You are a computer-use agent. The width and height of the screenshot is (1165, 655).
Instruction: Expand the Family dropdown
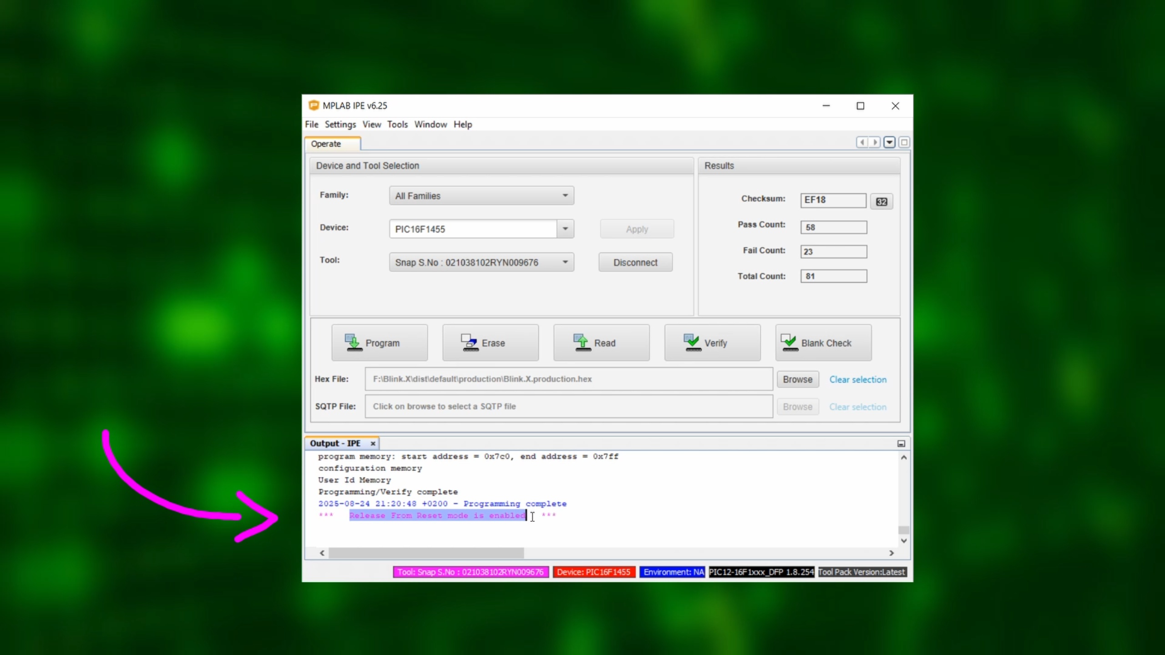(x=565, y=196)
